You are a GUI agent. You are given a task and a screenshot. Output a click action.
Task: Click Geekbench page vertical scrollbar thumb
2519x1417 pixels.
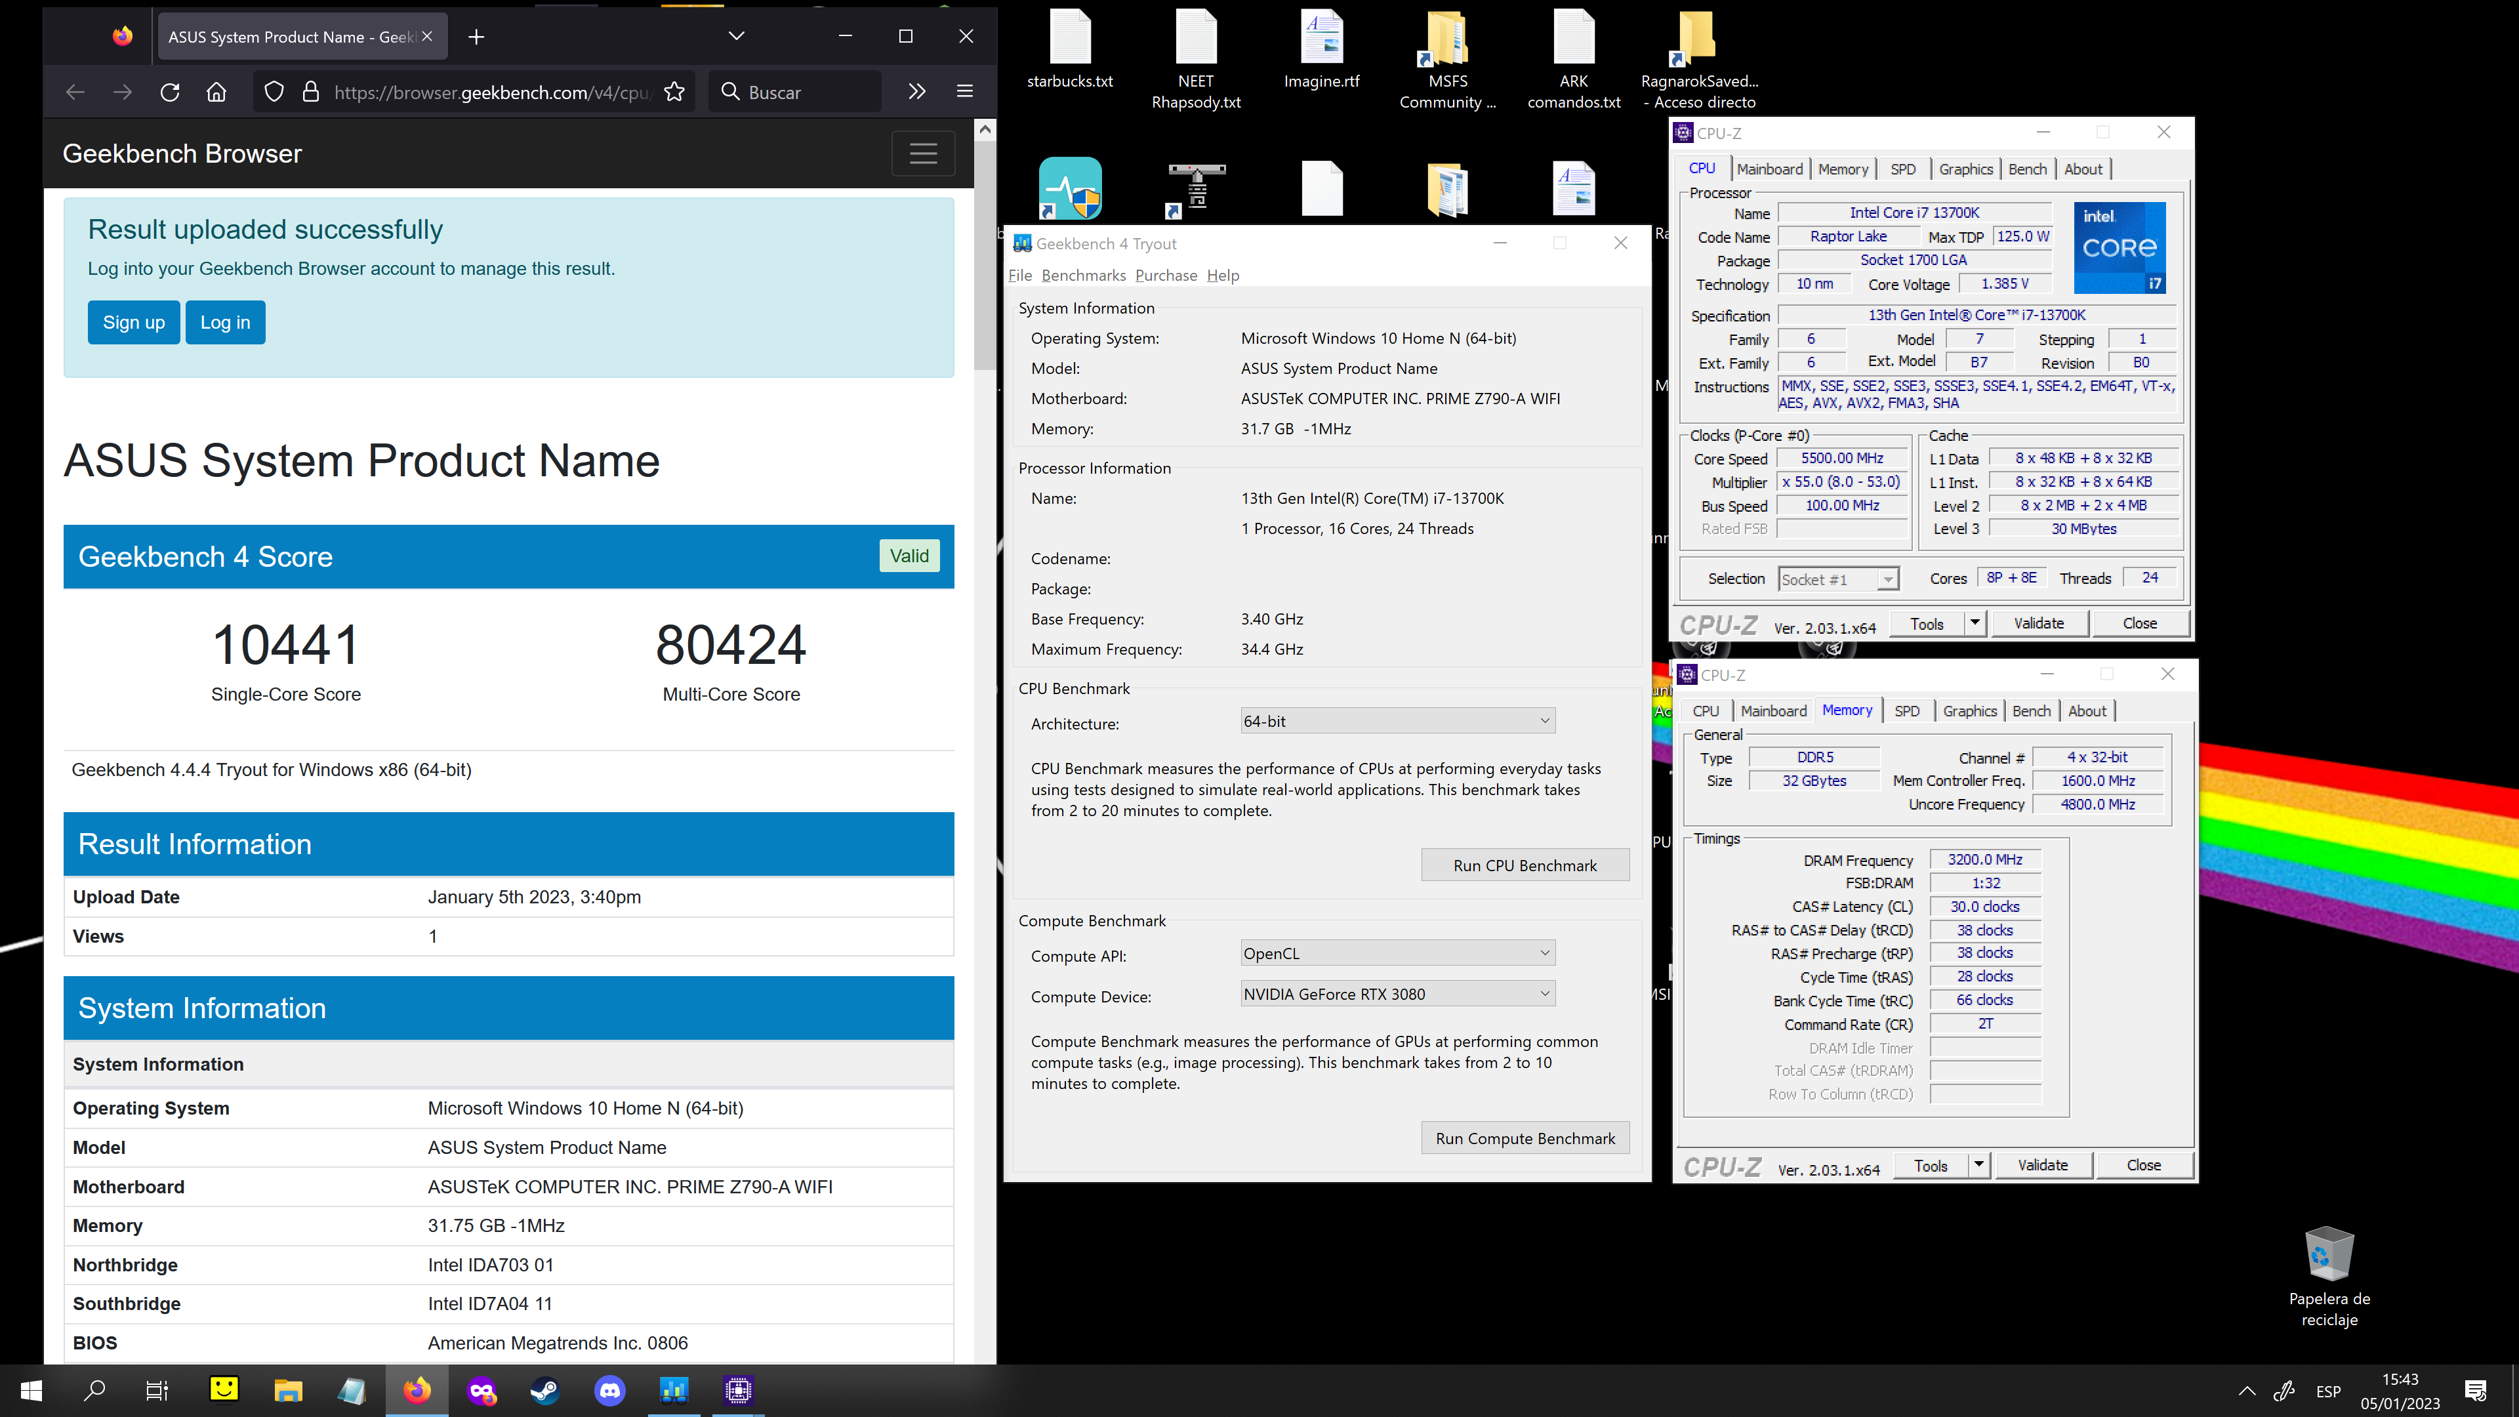coord(985,257)
